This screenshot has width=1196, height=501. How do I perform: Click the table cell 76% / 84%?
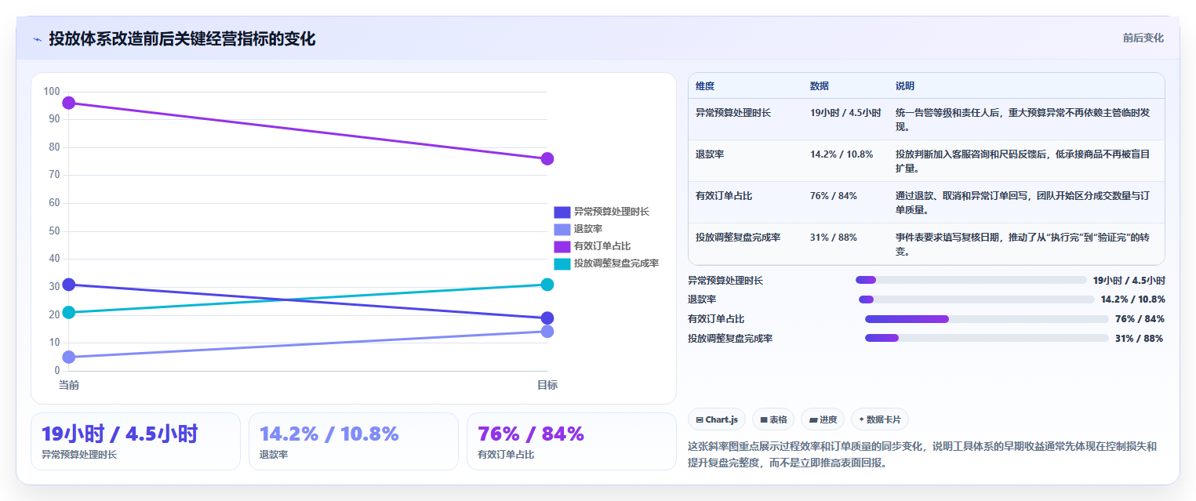(834, 196)
